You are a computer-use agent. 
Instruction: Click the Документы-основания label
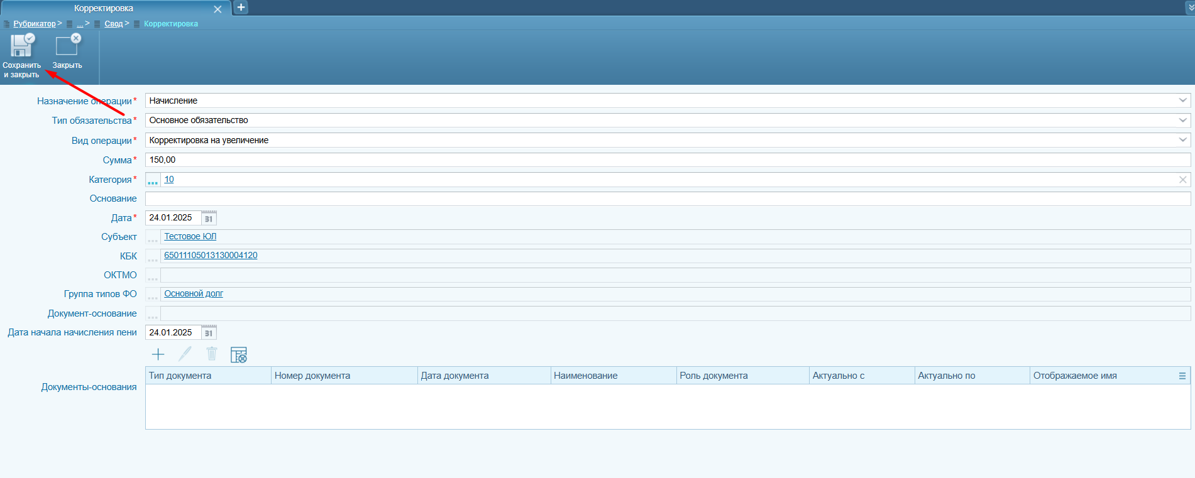coord(89,387)
